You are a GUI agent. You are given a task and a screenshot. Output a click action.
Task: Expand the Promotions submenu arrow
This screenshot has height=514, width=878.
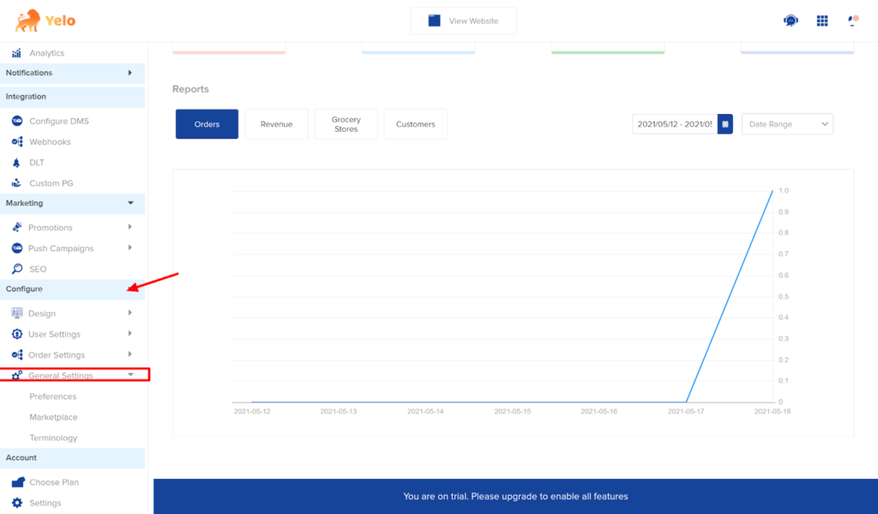tap(130, 227)
